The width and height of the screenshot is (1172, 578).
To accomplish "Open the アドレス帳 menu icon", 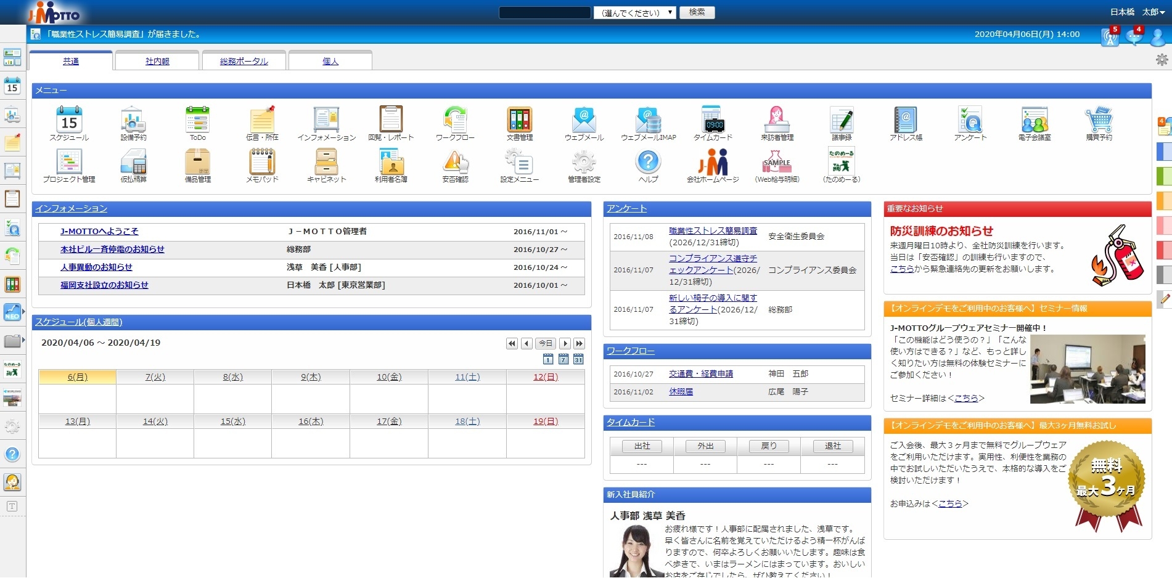I will [x=906, y=120].
